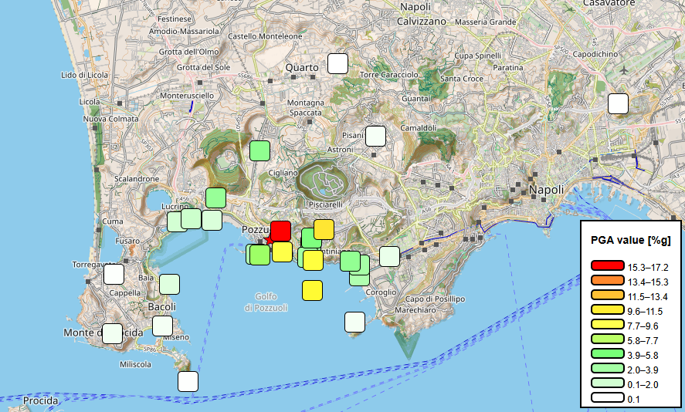The height and width of the screenshot is (412, 685).
Task: Click the orange 13.4–15.3 legend swatch
Action: [x=608, y=280]
